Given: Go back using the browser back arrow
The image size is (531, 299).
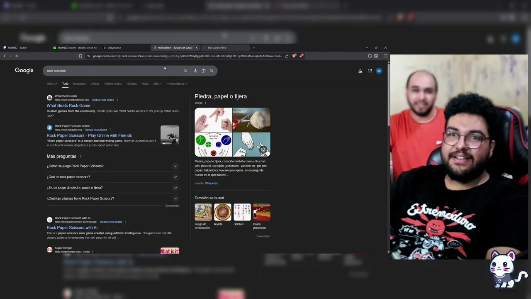Looking at the screenshot, I should (4, 56).
